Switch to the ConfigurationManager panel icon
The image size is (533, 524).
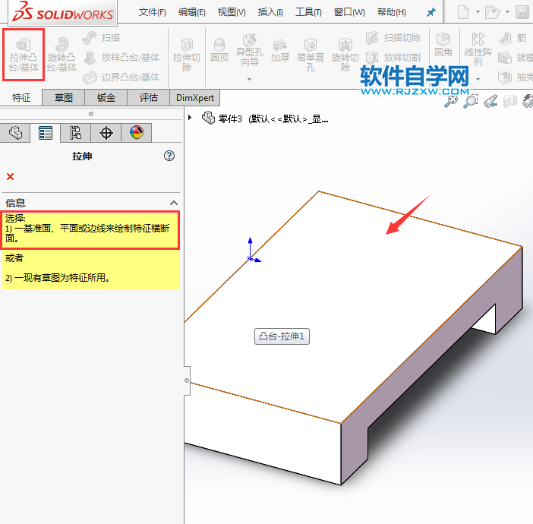click(x=76, y=133)
